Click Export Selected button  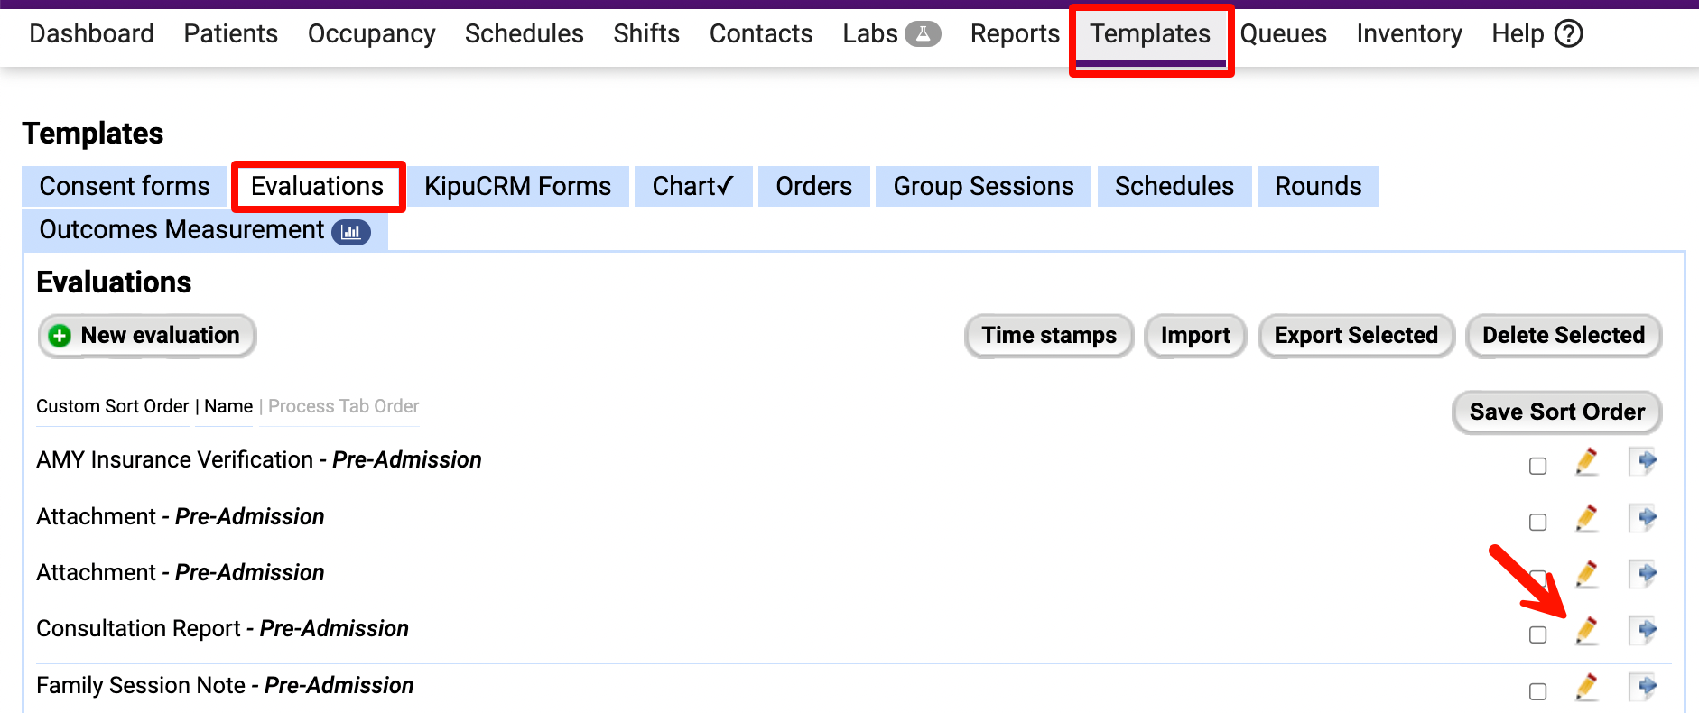[1355, 336]
